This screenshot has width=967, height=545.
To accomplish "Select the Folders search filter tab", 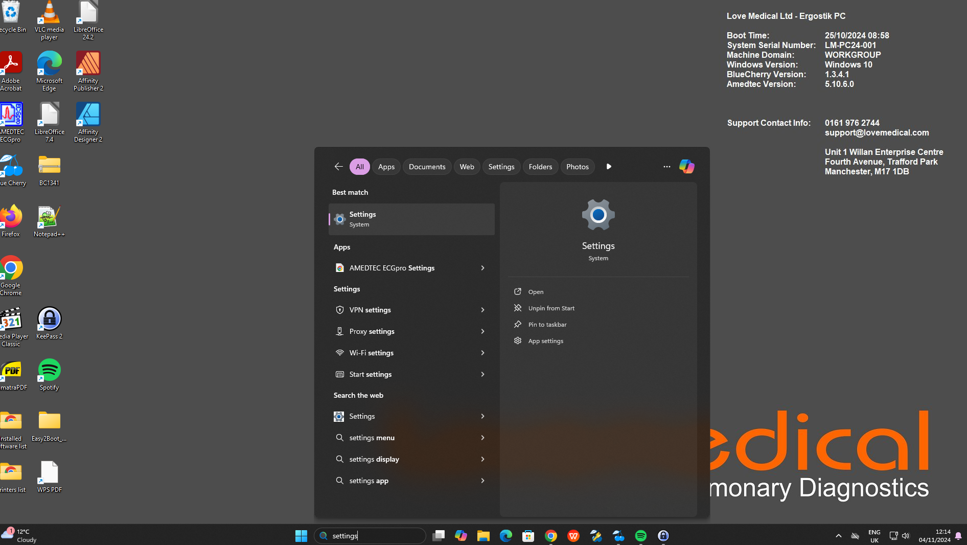I will (540, 167).
